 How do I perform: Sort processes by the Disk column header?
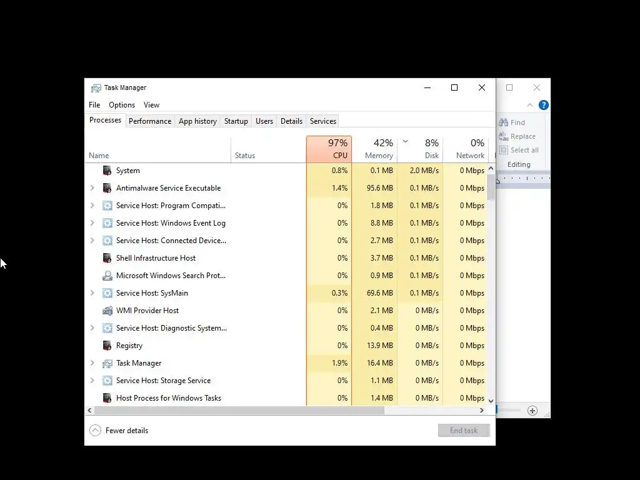pyautogui.click(x=421, y=149)
